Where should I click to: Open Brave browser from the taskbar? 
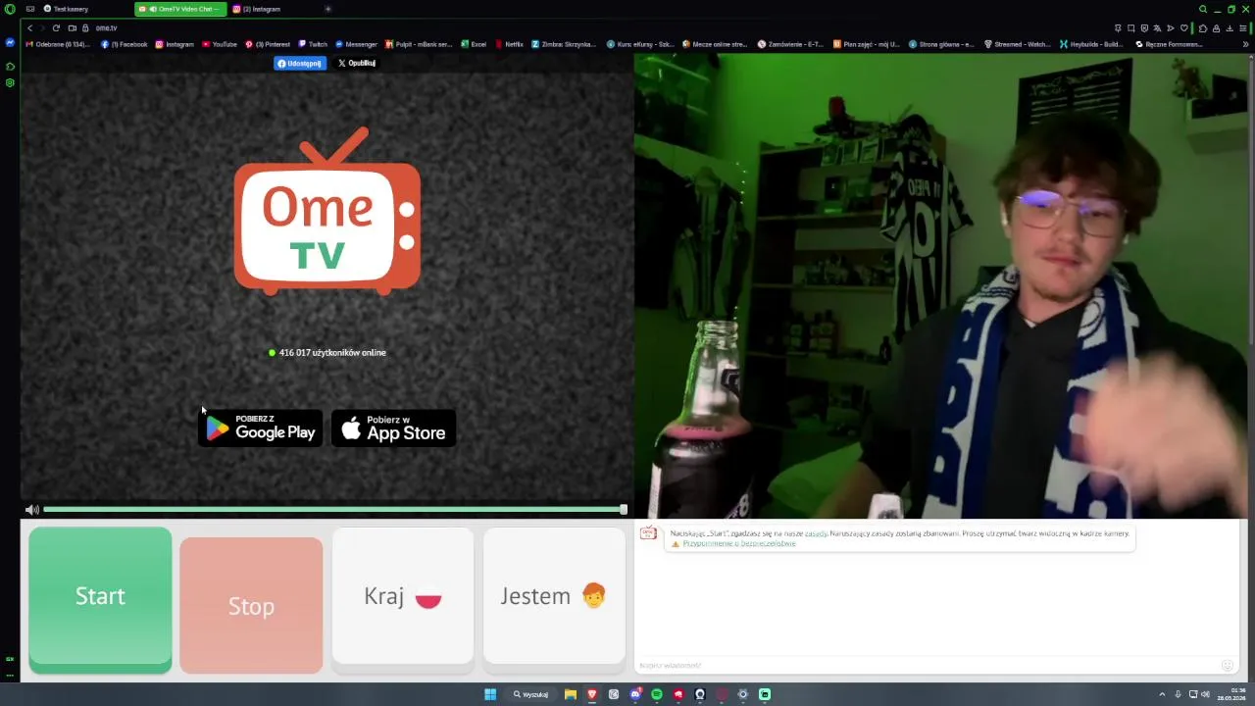tap(592, 694)
